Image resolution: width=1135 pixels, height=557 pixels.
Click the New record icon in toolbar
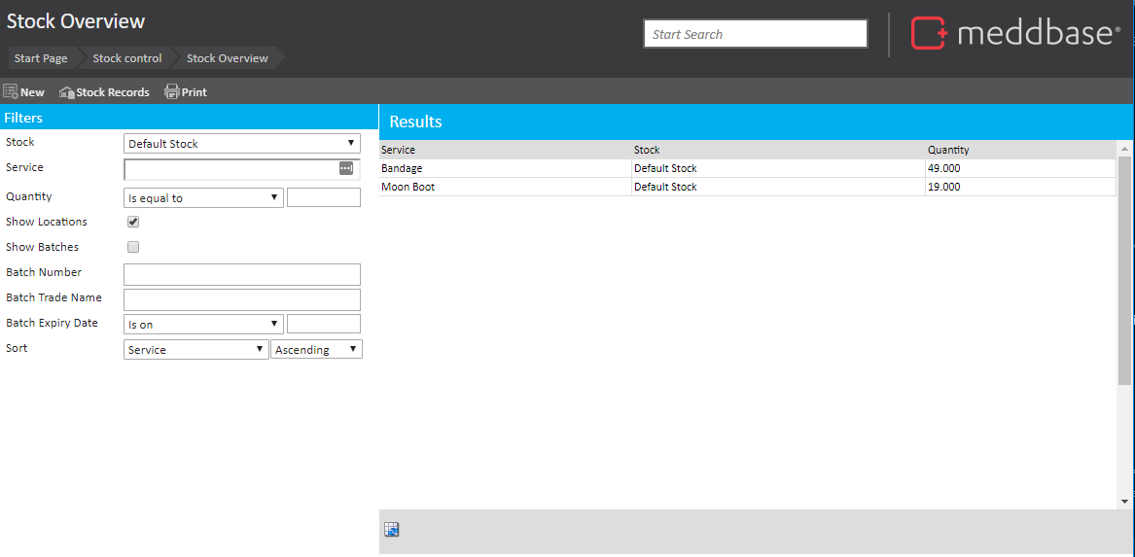(x=12, y=91)
